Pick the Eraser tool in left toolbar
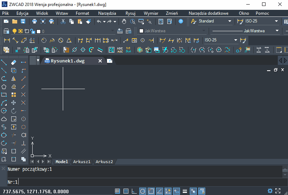 coord(14,62)
